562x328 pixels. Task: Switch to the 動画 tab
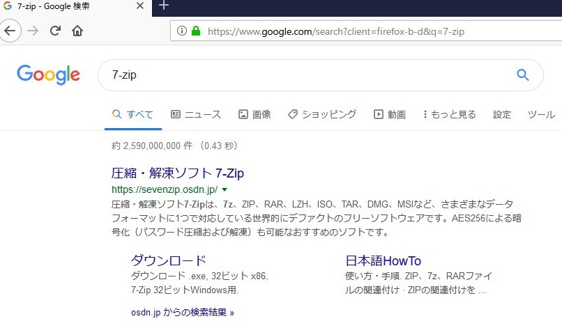(x=390, y=115)
